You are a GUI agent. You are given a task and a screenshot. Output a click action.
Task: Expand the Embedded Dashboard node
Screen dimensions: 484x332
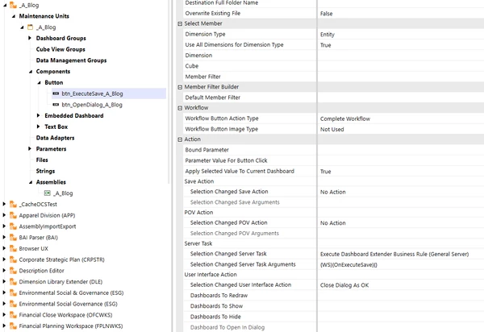click(38, 115)
